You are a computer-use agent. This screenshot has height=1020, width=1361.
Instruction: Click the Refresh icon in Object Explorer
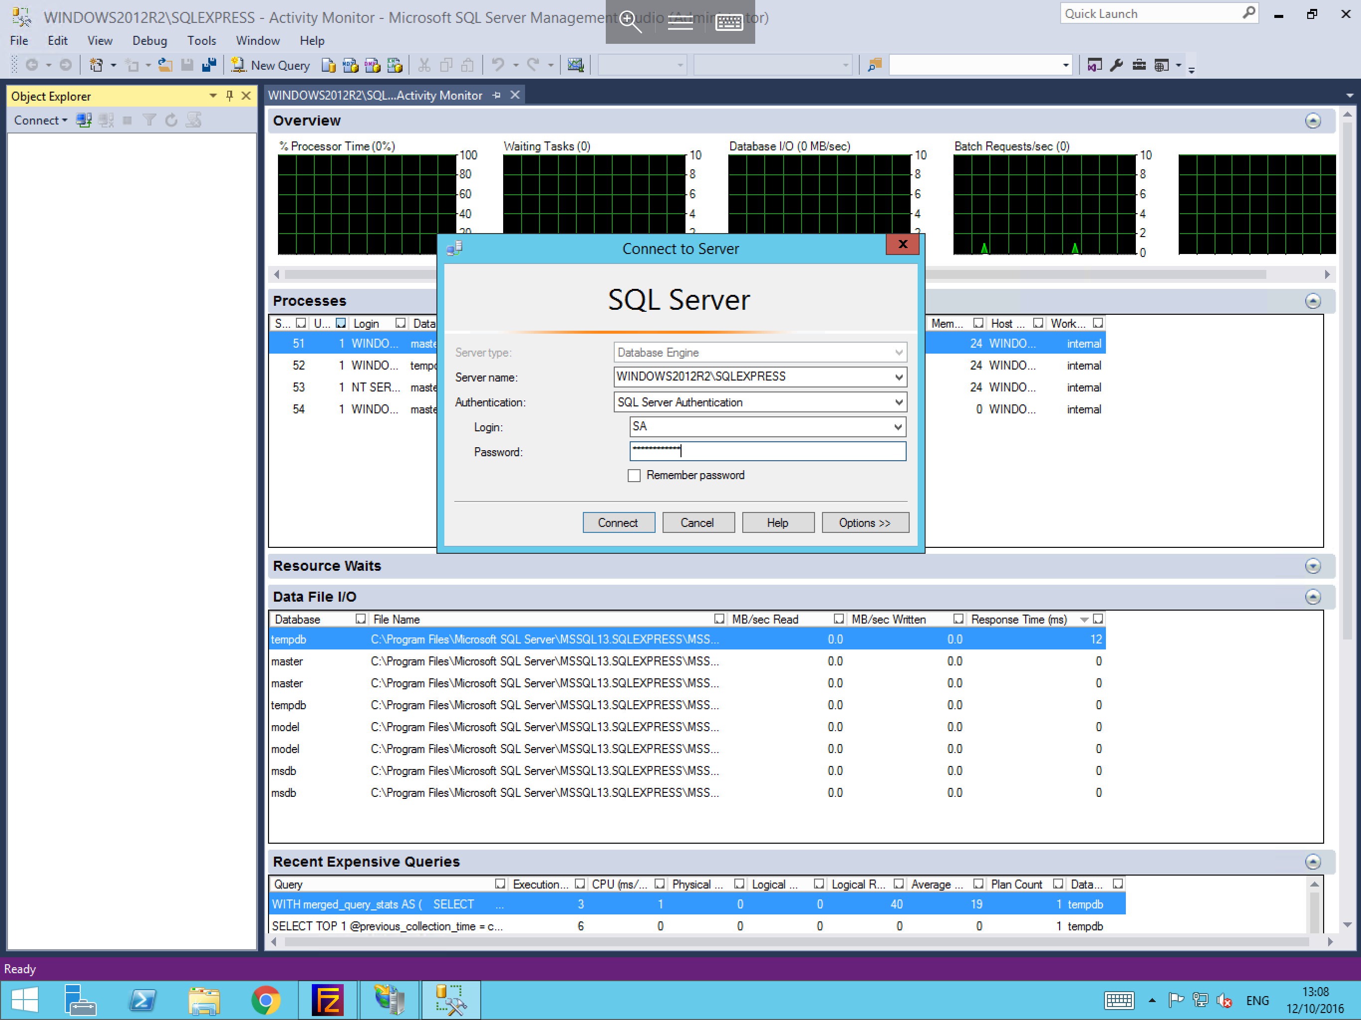tap(172, 120)
